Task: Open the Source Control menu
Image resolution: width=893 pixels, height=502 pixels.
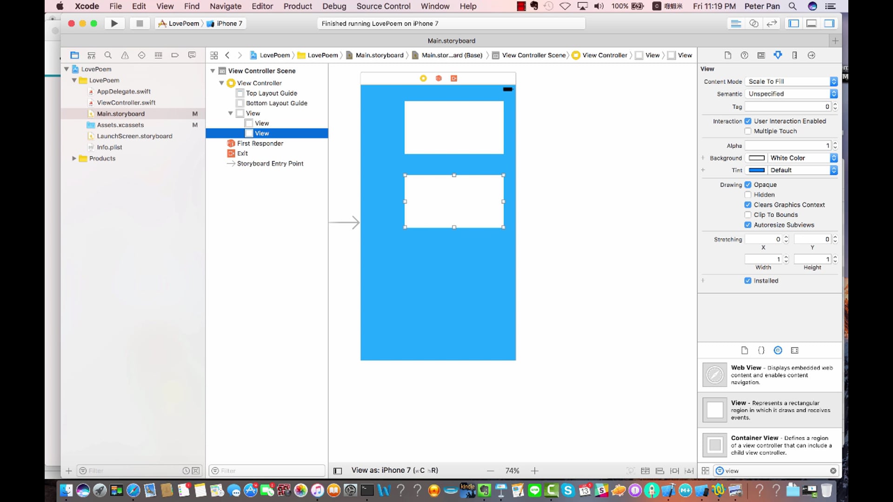Action: point(383,6)
